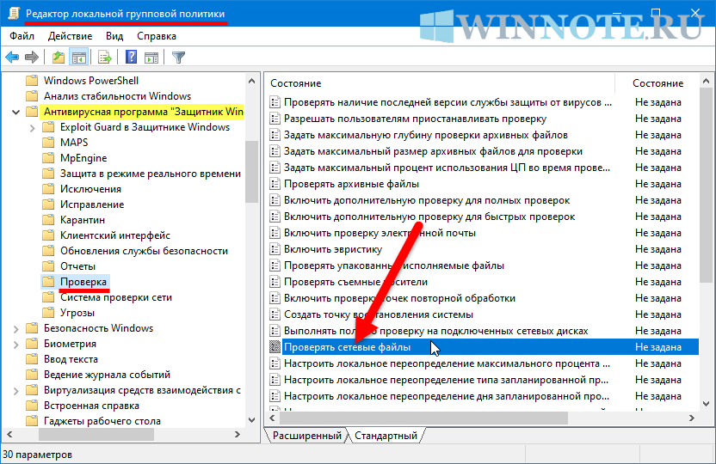The image size is (716, 464).
Task: Select policy 'Проверять съемные носители'
Action: click(x=355, y=282)
